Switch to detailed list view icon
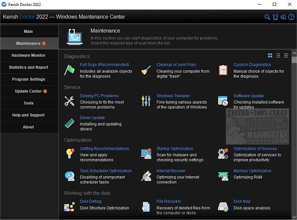Viewport: 297px width, 220px height. point(278,55)
